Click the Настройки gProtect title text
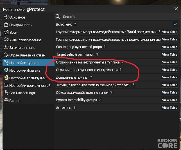 (x=24, y=10)
